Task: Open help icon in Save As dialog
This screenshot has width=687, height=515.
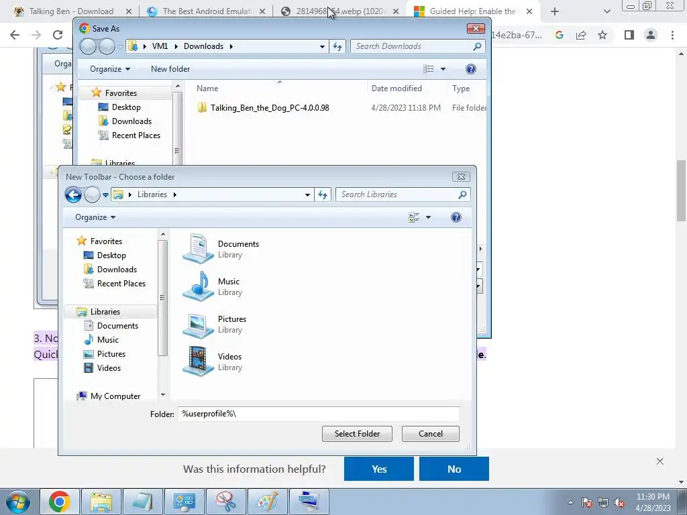Action: point(471,69)
